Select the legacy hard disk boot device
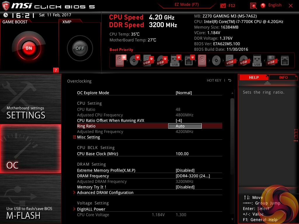This screenshot has width=299, height=224. coord(202,60)
